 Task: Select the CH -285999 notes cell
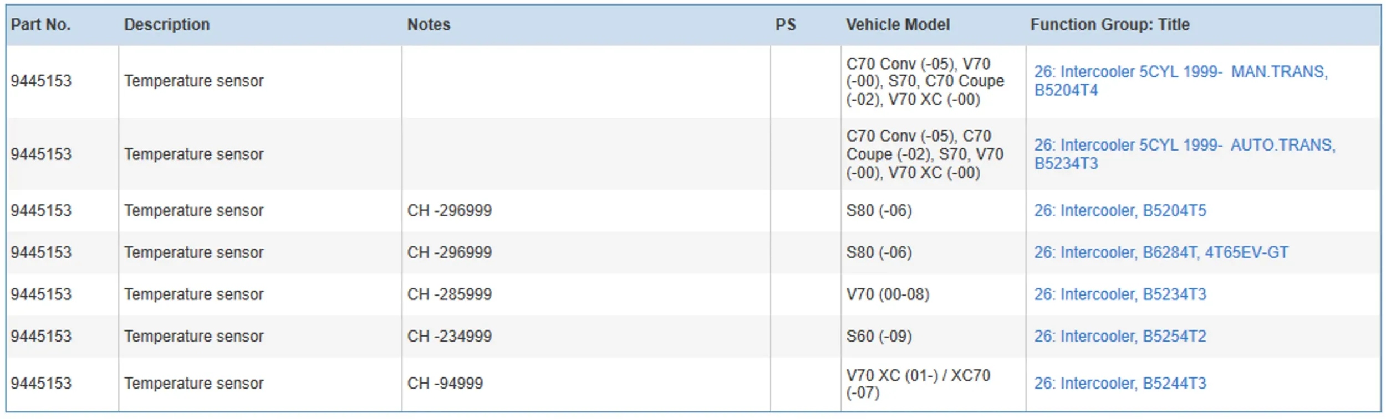click(449, 294)
